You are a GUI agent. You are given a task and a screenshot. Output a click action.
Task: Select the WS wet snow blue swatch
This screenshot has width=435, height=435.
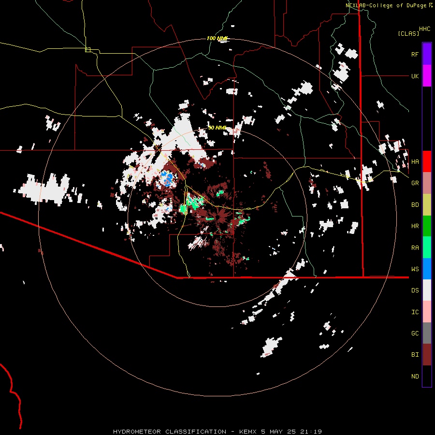coord(427,269)
